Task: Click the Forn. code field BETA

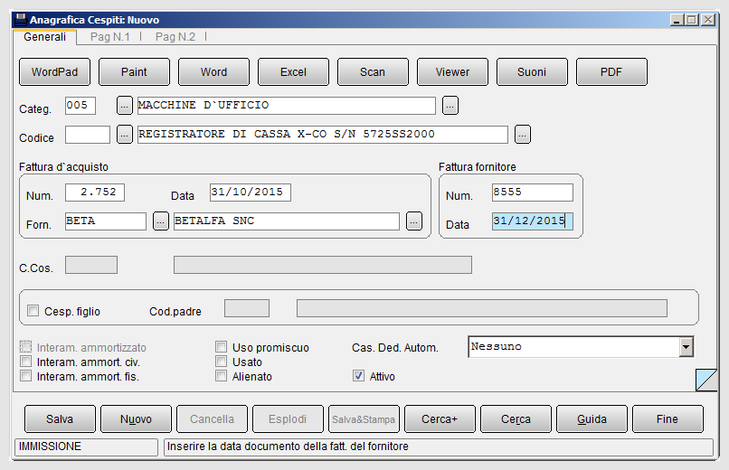Action: (106, 221)
